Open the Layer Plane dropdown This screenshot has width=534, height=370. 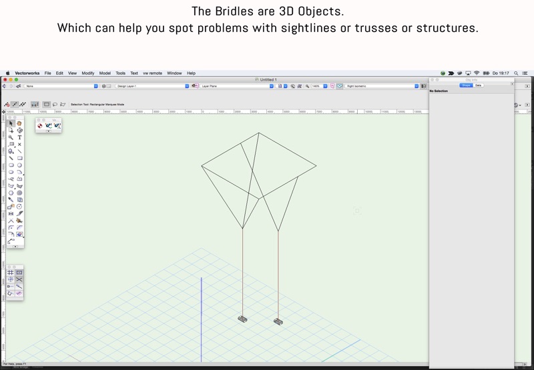(237, 87)
